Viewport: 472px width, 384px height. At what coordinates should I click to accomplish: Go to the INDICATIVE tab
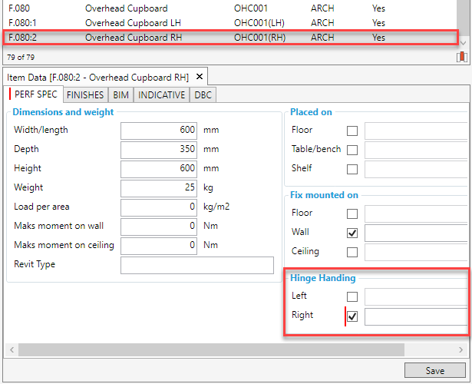tap(161, 95)
